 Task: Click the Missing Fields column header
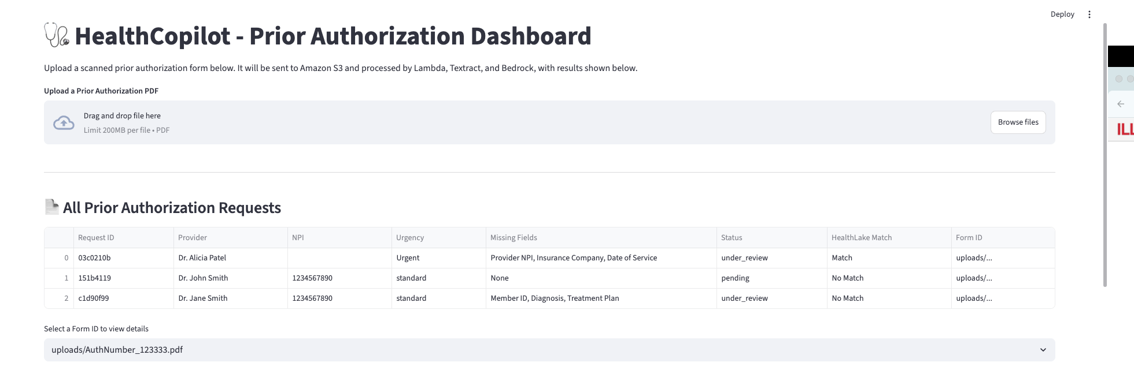click(601, 238)
